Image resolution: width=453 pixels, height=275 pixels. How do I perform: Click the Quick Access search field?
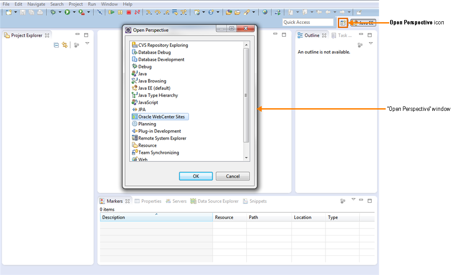pyautogui.click(x=308, y=22)
